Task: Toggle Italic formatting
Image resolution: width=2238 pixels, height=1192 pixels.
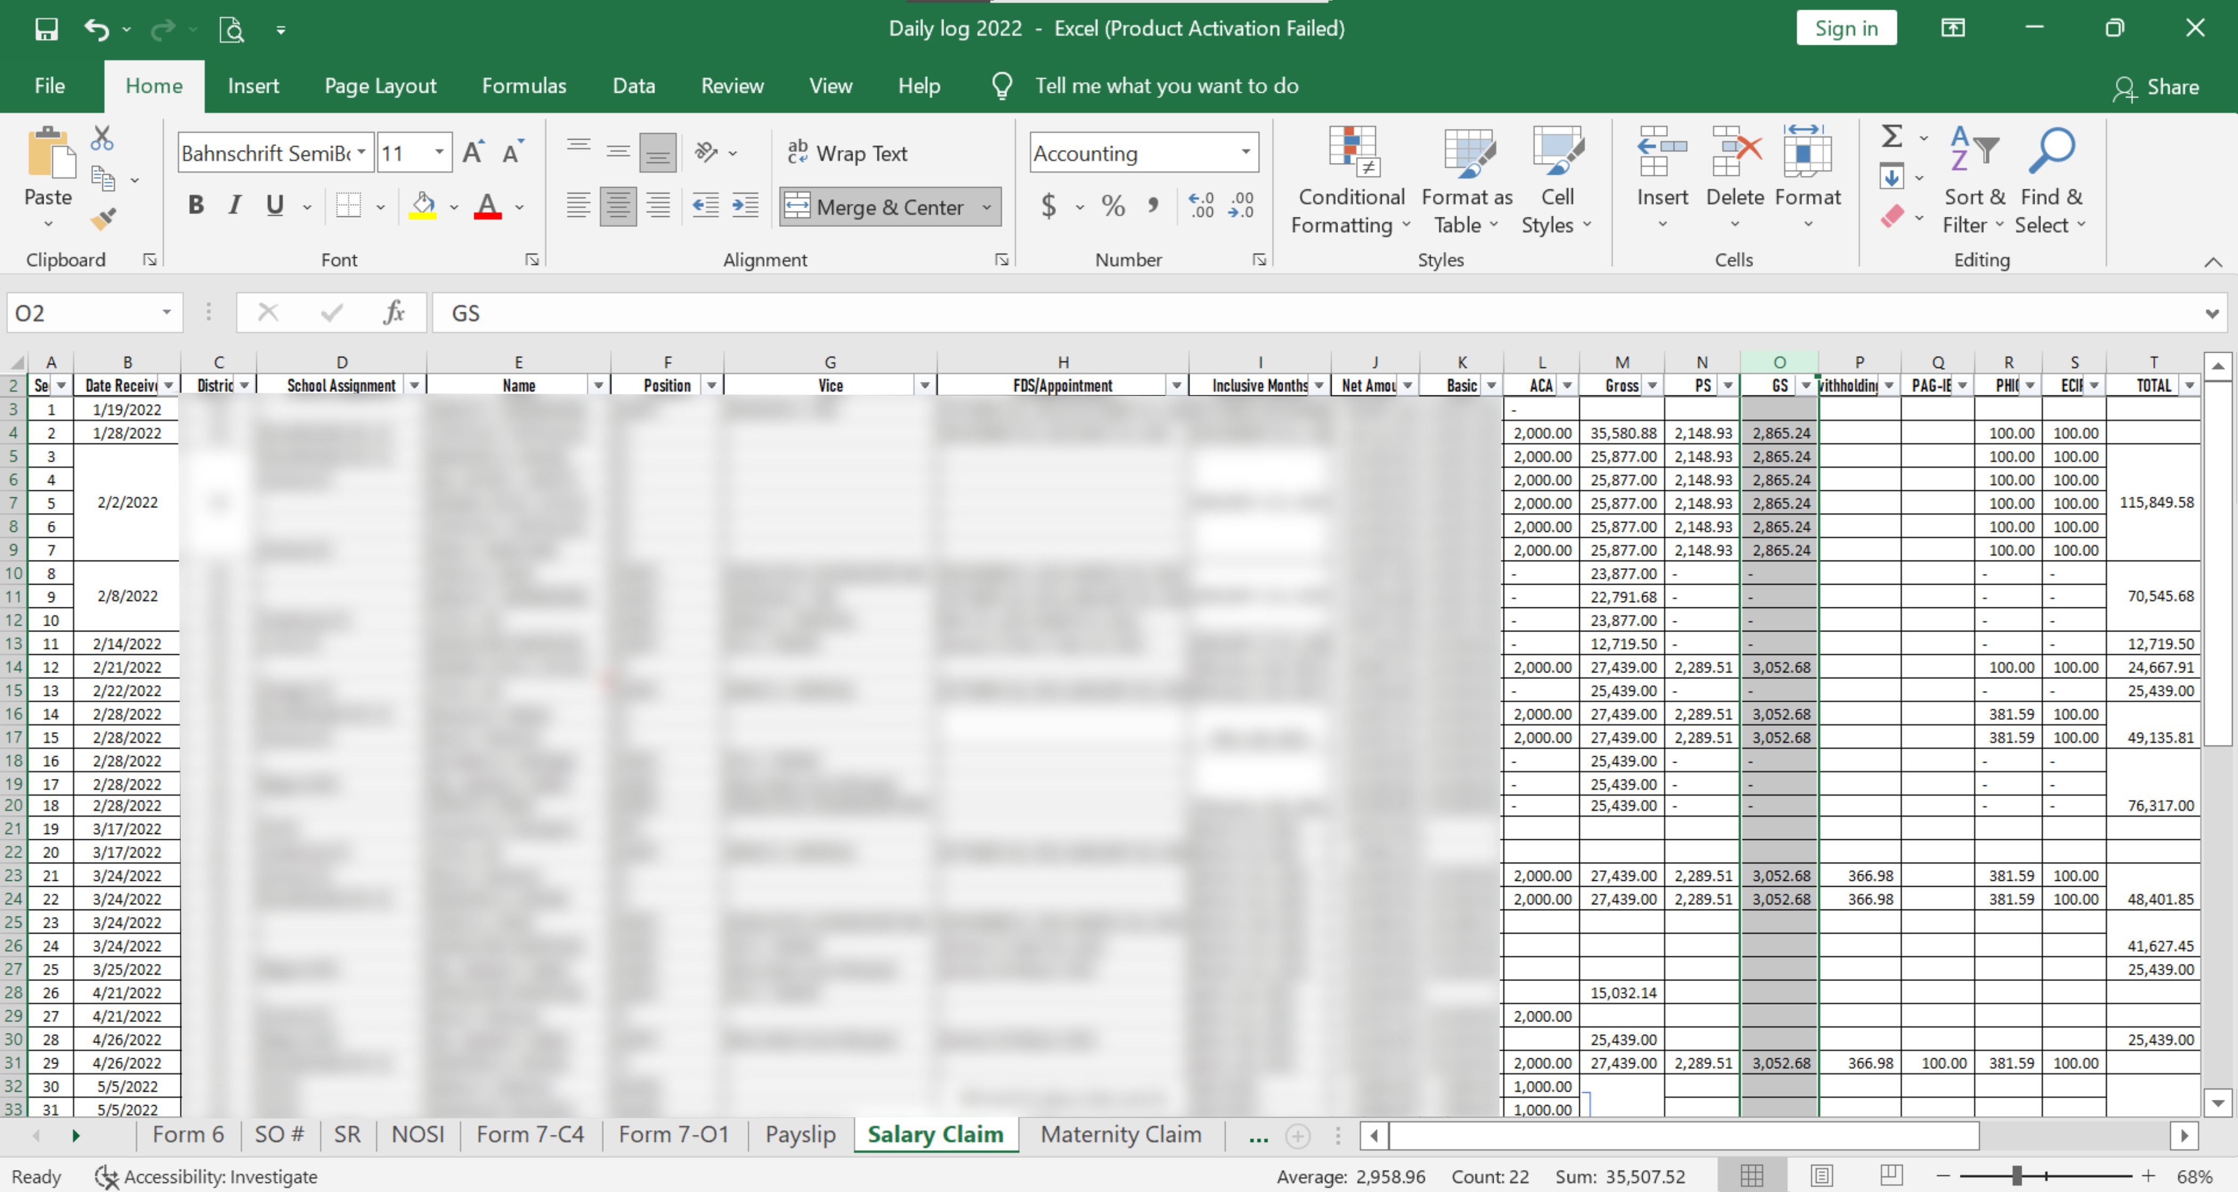Action: click(x=234, y=206)
